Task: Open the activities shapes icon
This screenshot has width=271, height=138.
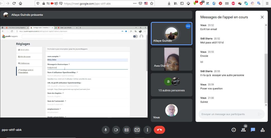Action: 262,130
